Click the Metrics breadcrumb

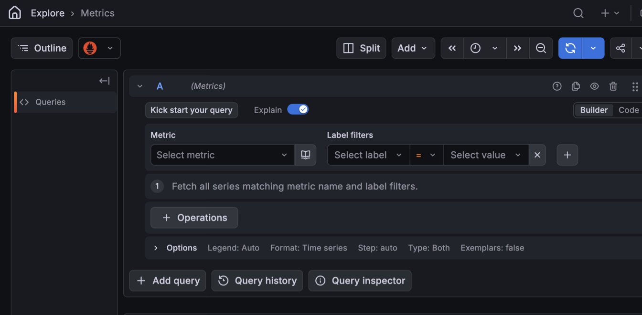coord(97,13)
